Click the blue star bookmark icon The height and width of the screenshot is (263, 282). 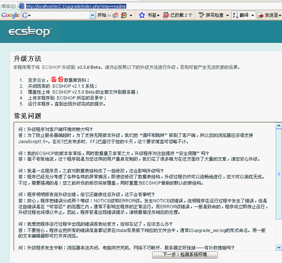142,15
